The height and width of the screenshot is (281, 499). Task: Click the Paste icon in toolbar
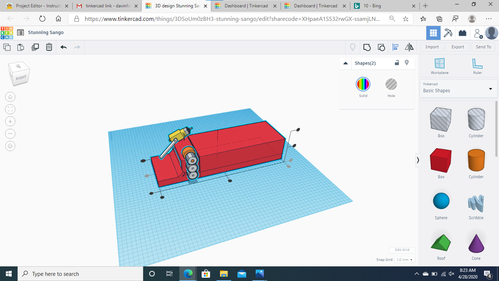(21, 47)
